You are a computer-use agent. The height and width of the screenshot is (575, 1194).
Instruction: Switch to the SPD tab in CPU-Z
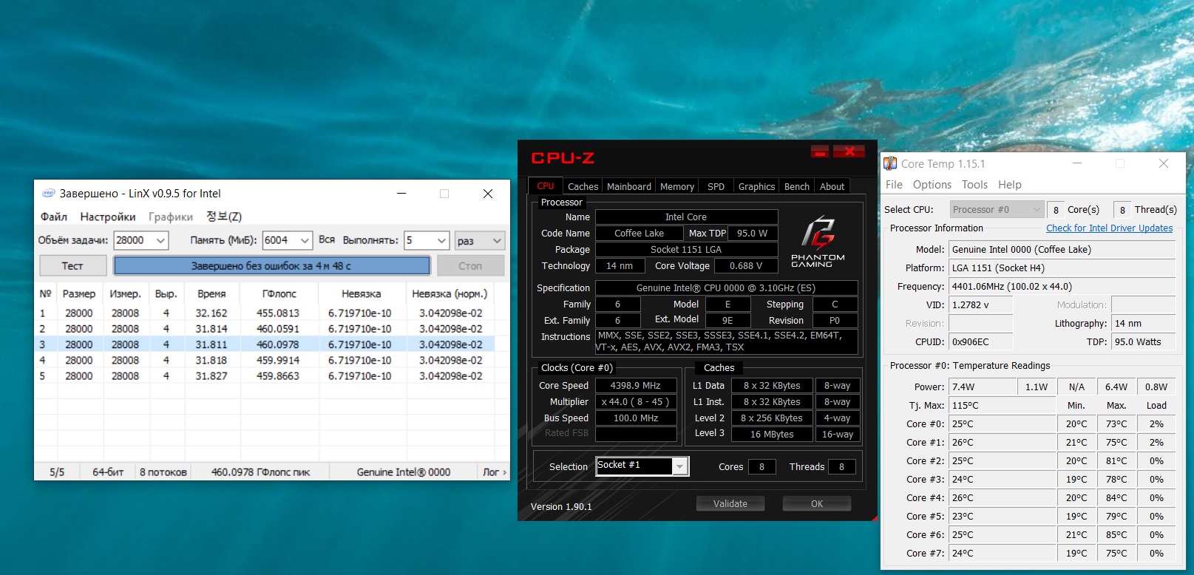click(716, 186)
